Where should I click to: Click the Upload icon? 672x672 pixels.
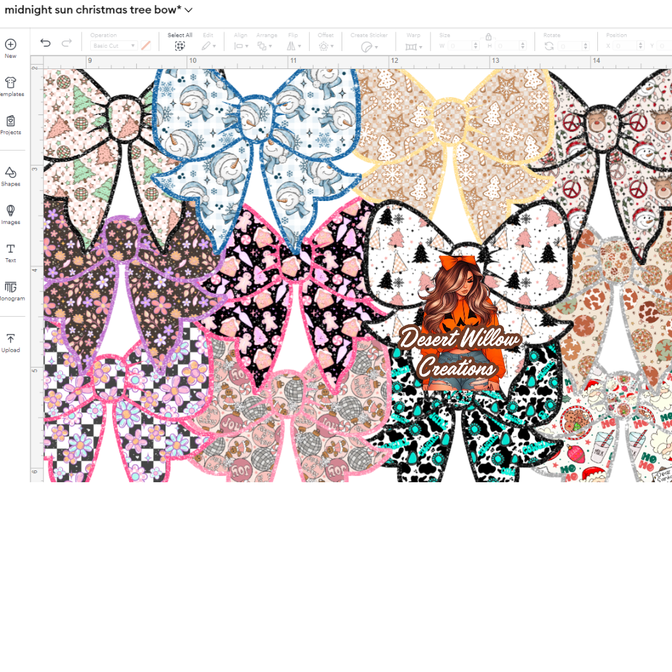click(11, 338)
